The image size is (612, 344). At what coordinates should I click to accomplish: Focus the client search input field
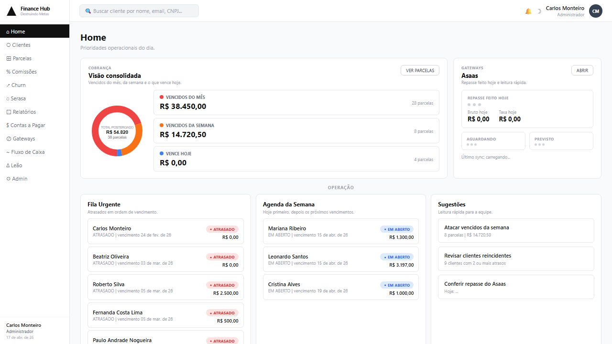pos(143,11)
